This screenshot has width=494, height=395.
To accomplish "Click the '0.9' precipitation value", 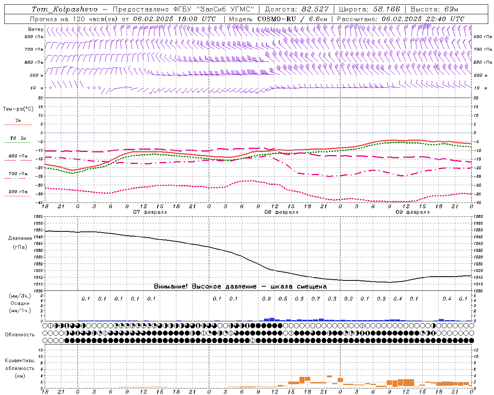I will 266,299.
